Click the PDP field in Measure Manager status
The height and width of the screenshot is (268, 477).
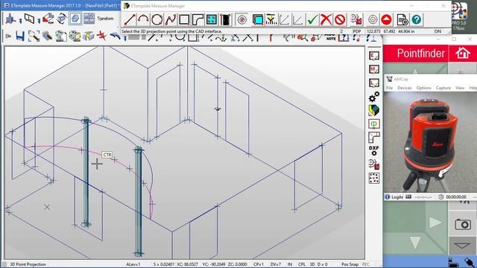(356, 31)
